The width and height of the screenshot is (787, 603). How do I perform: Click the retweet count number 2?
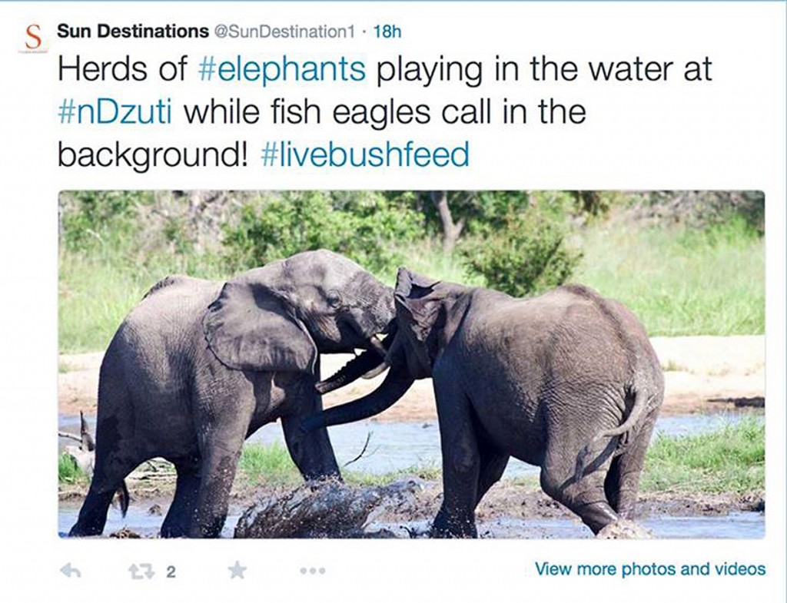coord(171,572)
